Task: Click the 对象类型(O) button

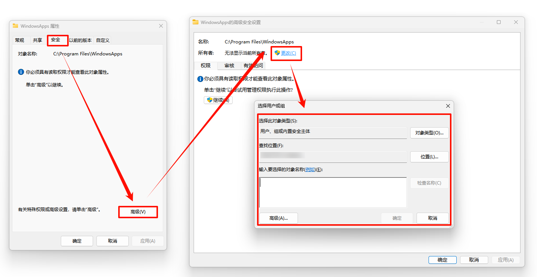Action: (429, 133)
